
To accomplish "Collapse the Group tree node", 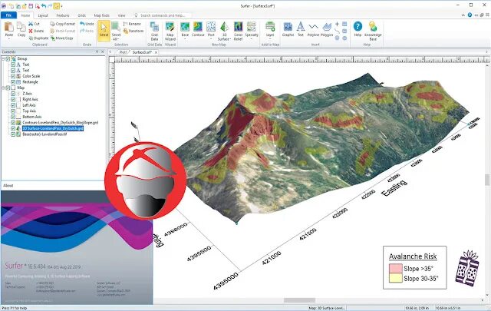I will 3,58.
